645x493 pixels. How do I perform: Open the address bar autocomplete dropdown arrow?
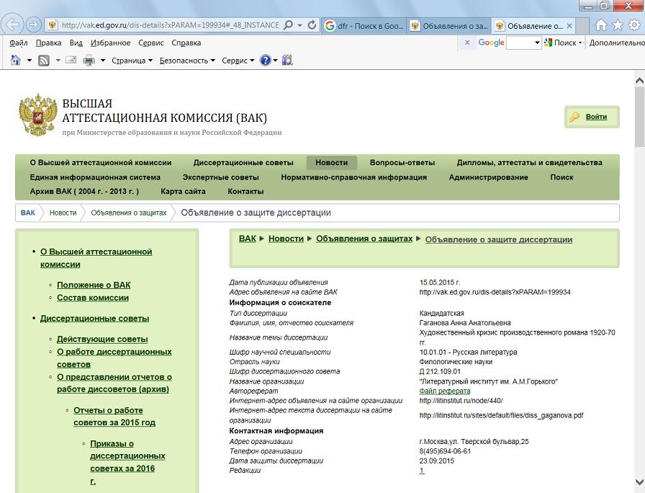tap(300, 25)
